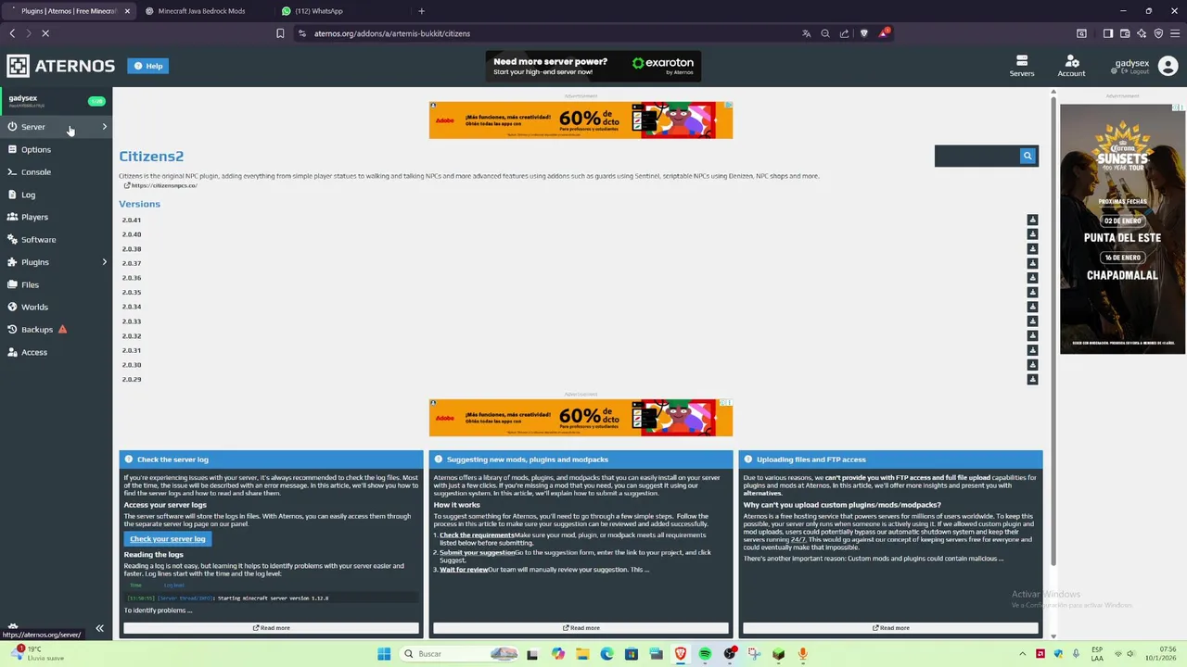Download Citizens2 version 2.0.33
The height and width of the screenshot is (667, 1187).
1032,321
